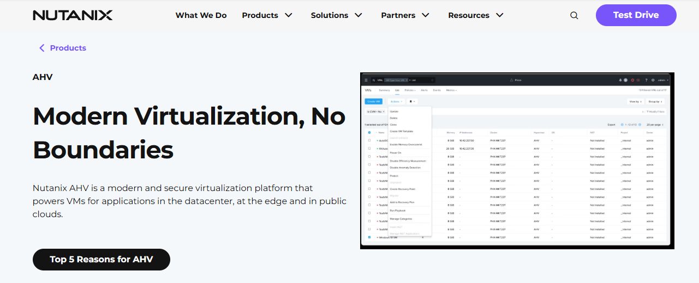Switch to the Alerts tab in Prism
The width and height of the screenshot is (699, 283).
click(x=424, y=90)
